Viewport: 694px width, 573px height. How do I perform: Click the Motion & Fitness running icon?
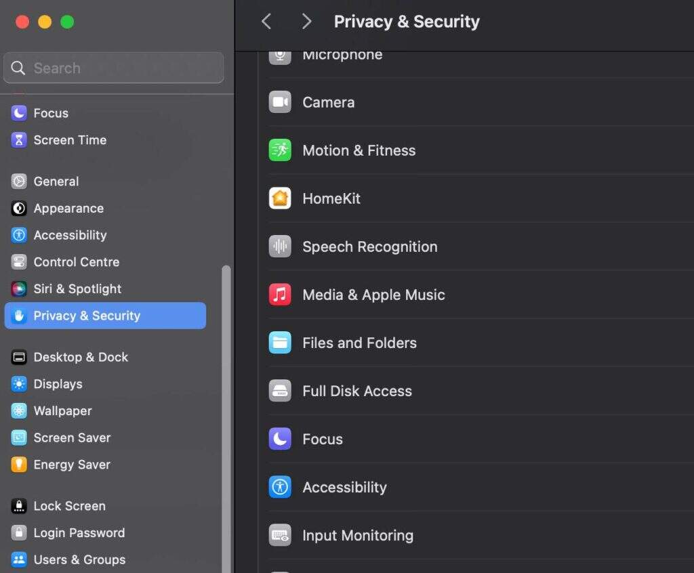pyautogui.click(x=280, y=150)
